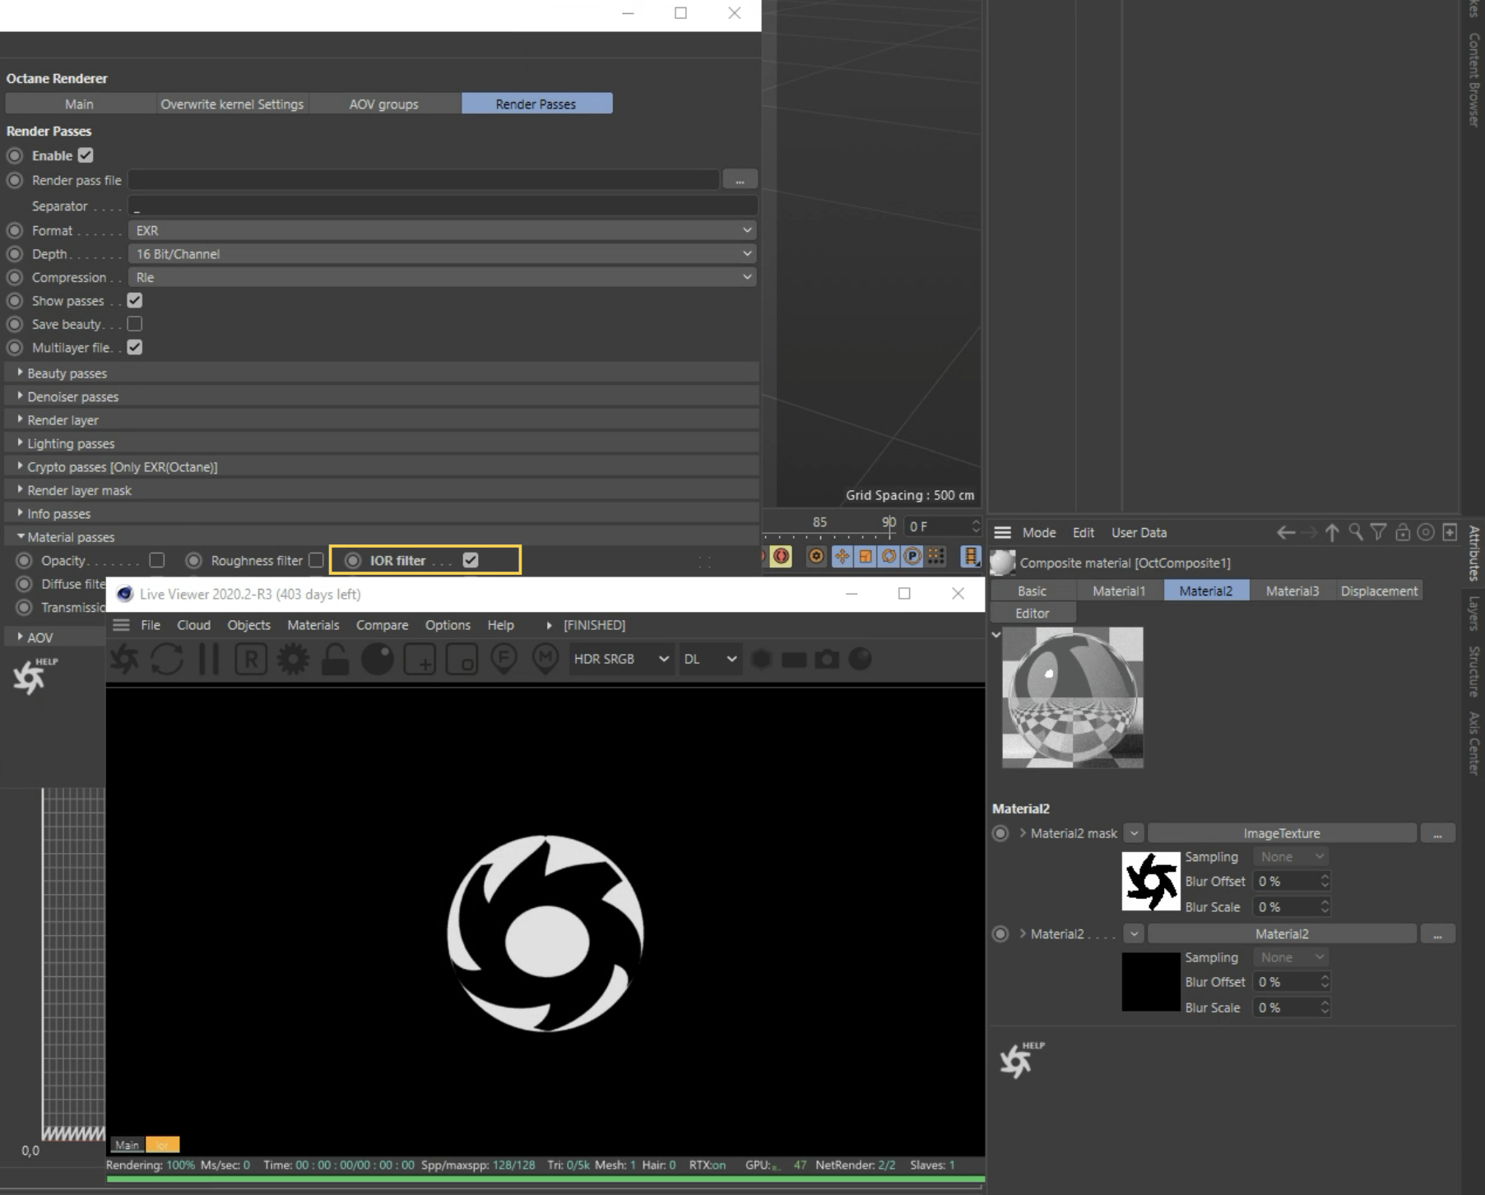Toggle the Multilayer file checkbox
The height and width of the screenshot is (1195, 1485).
[135, 348]
